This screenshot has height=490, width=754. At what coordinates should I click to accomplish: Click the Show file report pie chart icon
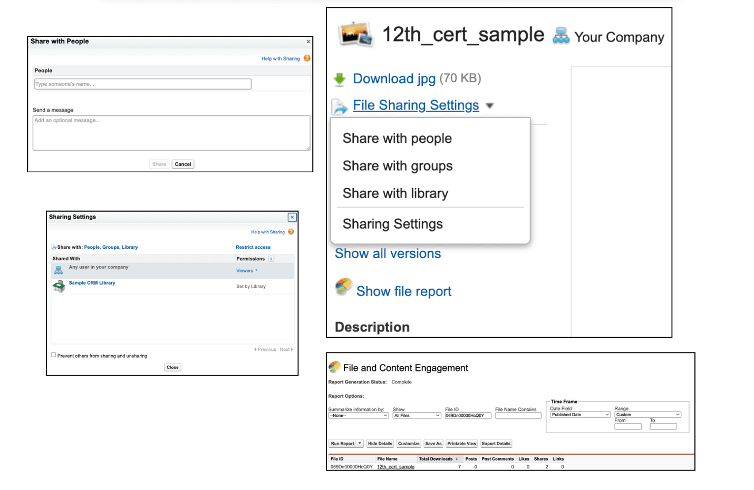point(344,287)
